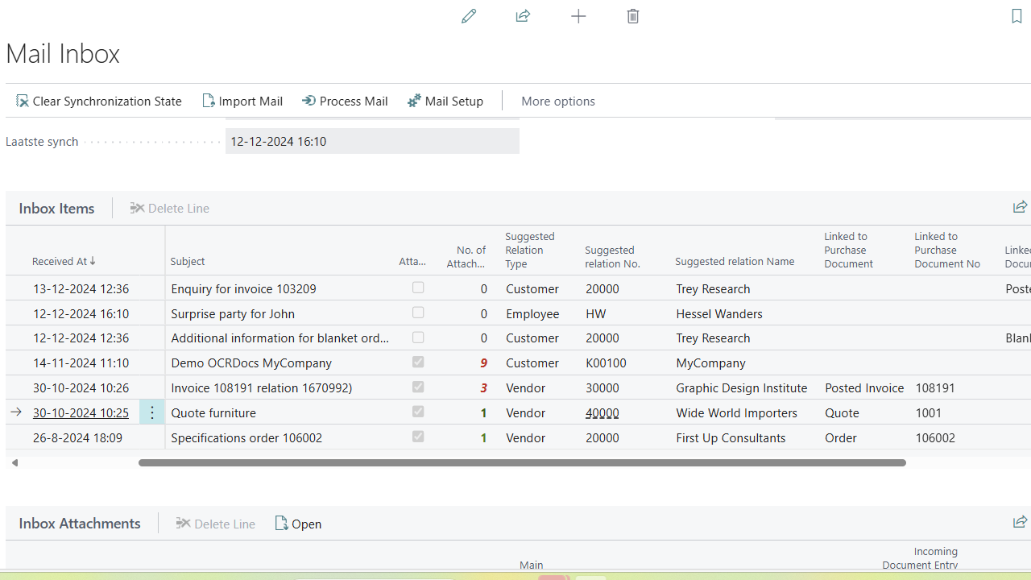Click the Mail Setup button

point(445,101)
